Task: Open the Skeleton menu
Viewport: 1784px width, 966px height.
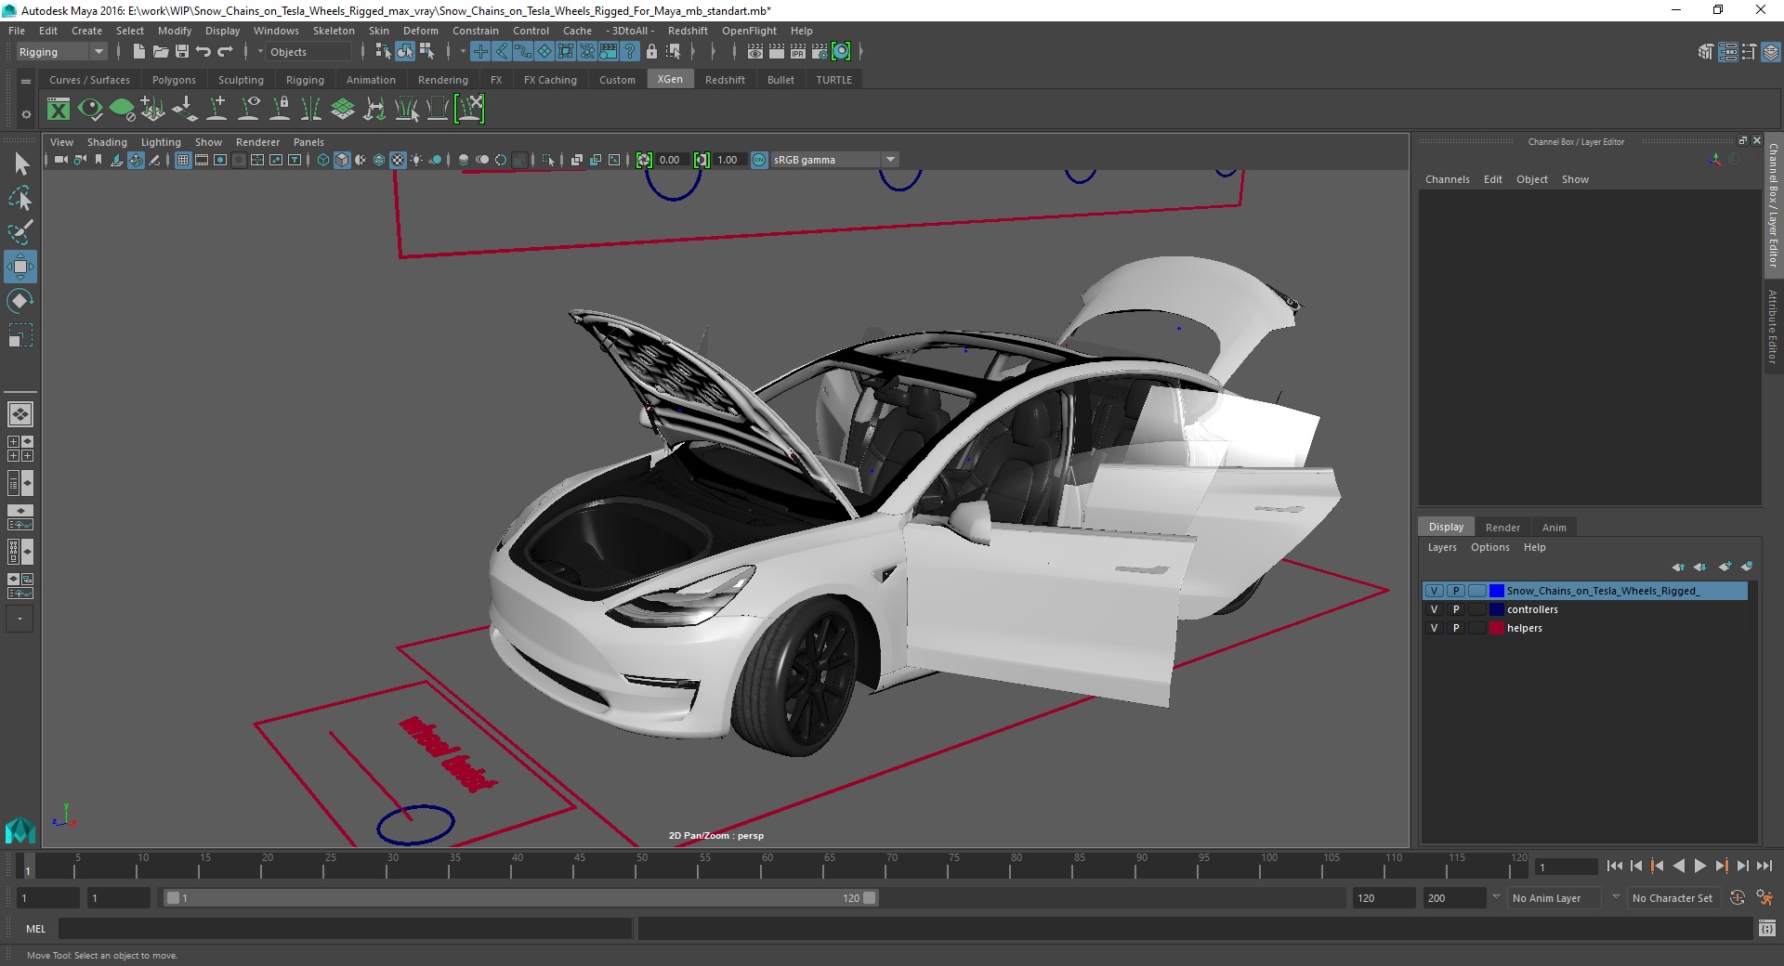Action: pyautogui.click(x=334, y=31)
